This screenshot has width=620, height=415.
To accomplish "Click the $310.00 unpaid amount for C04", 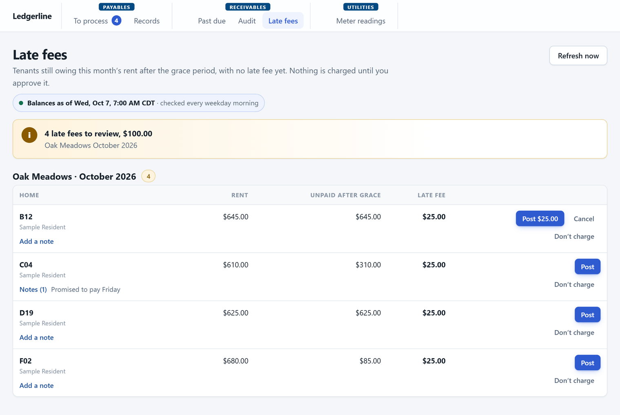I will [x=368, y=265].
